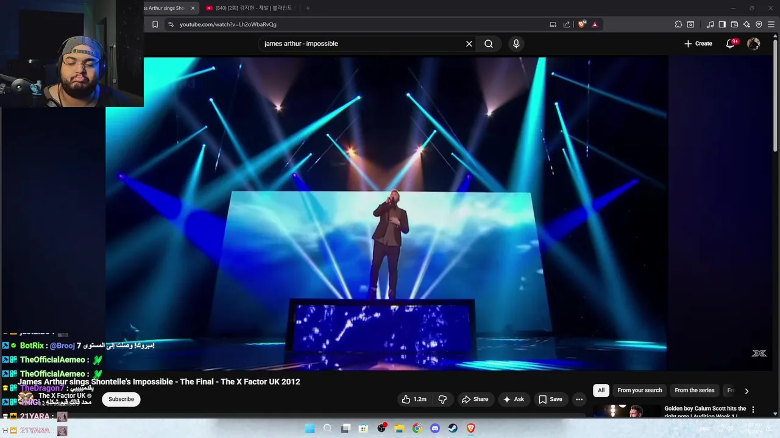The height and width of the screenshot is (438, 780).
Task: Save the video to a playlist
Action: 550,399
